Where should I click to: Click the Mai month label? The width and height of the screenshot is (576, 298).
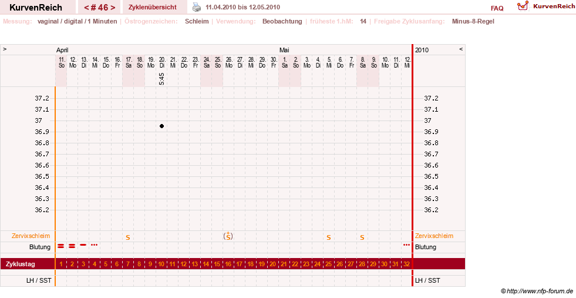tap(284, 50)
